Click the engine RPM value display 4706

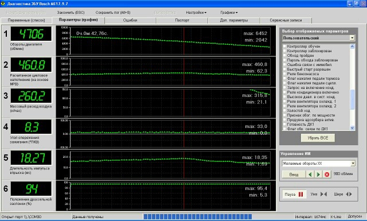(x=31, y=34)
